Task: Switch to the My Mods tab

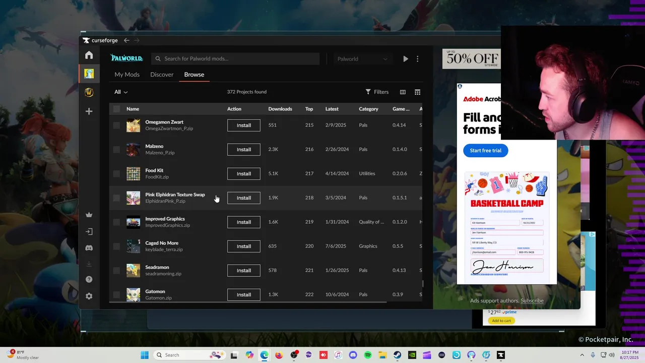Action: 127,75
